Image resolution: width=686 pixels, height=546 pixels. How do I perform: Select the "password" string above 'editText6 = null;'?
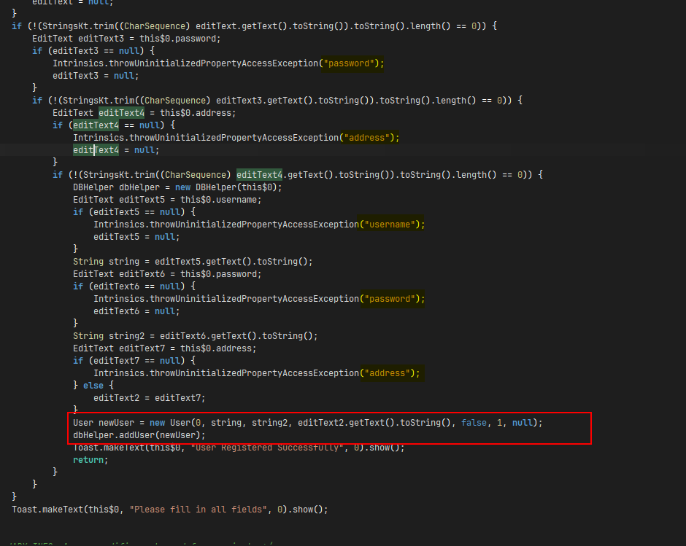pyautogui.click(x=390, y=299)
